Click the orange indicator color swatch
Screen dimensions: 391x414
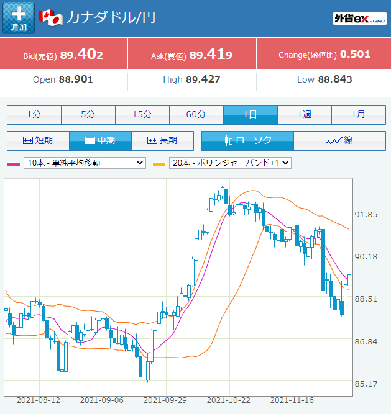pyautogui.click(x=159, y=164)
